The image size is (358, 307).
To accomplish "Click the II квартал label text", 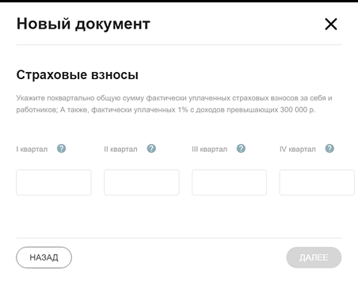I will click(x=120, y=150).
